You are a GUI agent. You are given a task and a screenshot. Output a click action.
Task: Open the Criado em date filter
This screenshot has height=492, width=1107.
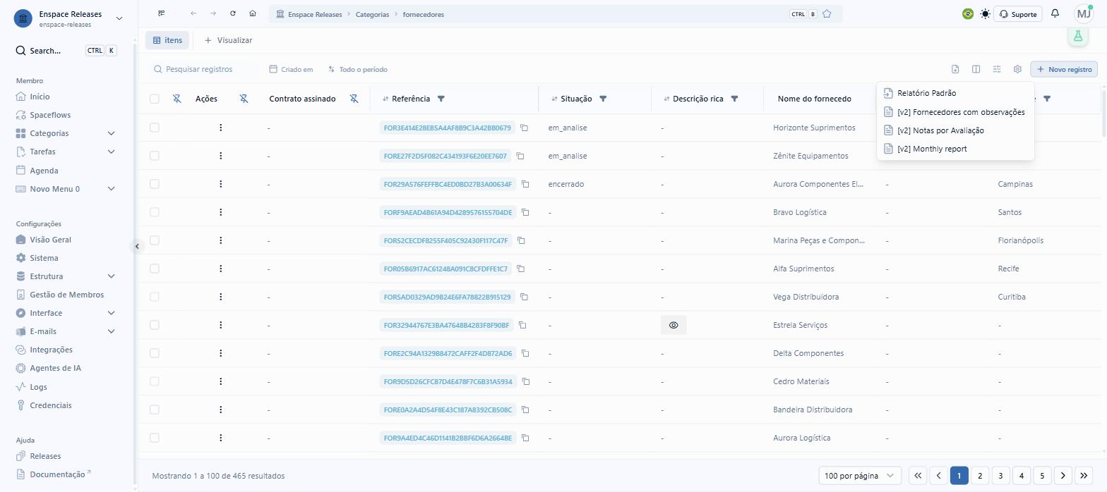click(x=291, y=69)
